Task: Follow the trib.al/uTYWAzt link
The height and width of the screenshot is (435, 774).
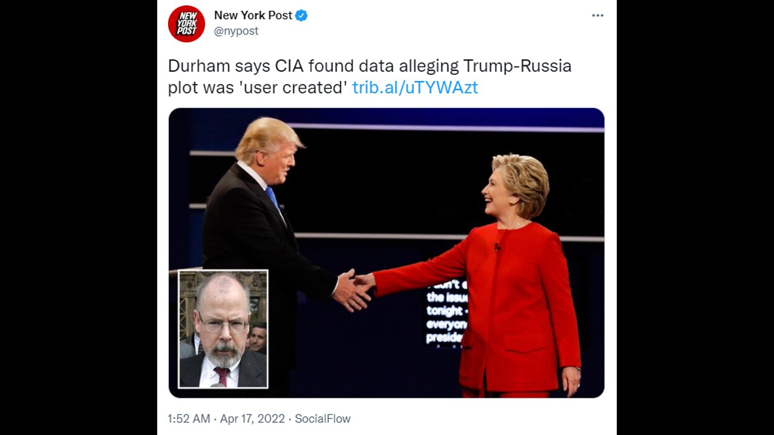Action: click(415, 88)
